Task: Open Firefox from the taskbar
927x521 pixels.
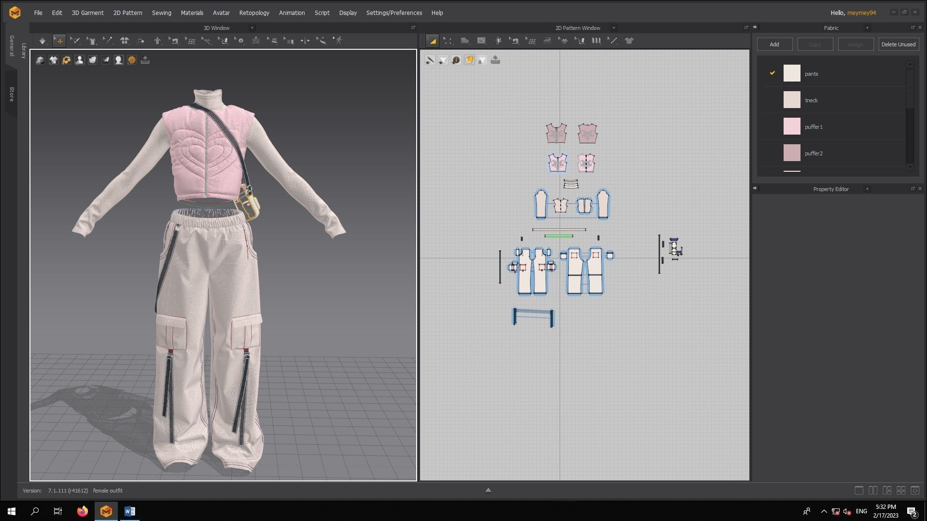Action: [83, 511]
